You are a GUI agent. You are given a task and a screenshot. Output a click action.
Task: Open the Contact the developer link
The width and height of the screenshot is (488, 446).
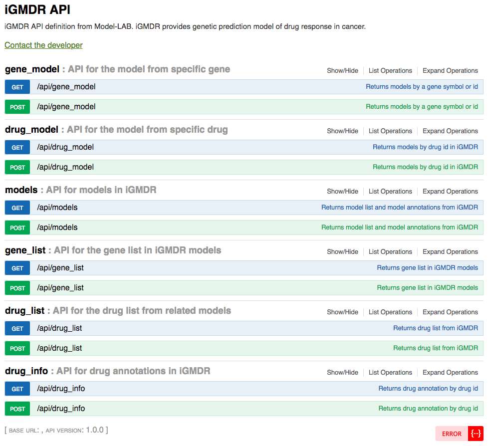pos(43,45)
